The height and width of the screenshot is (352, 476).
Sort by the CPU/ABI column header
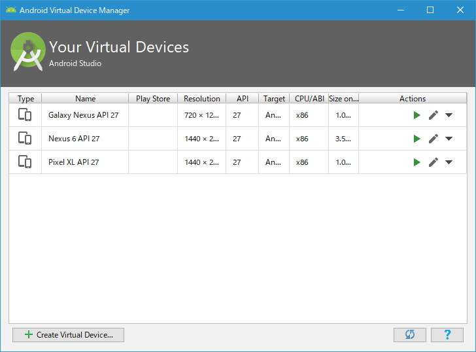click(x=309, y=98)
